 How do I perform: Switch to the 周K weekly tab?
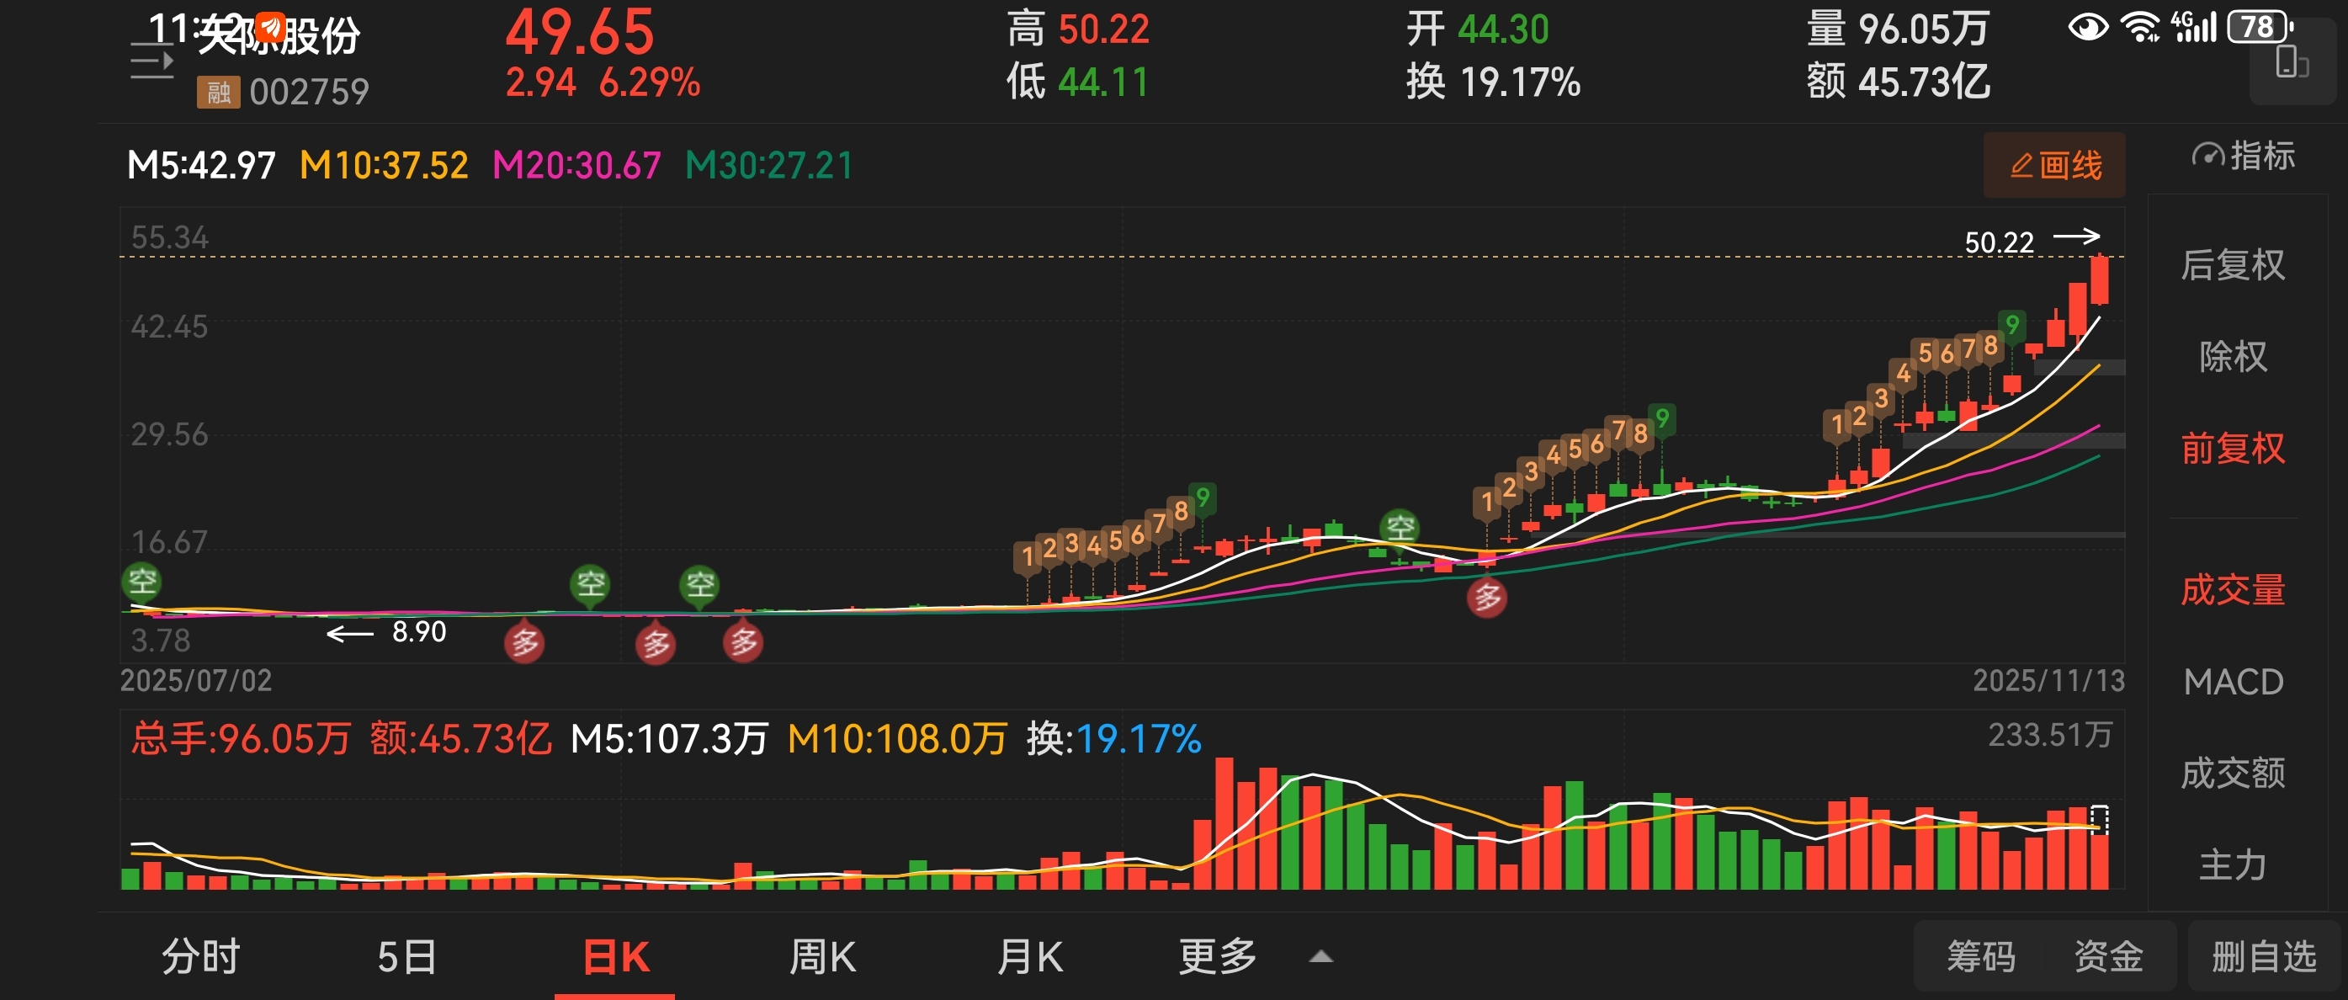(x=821, y=957)
